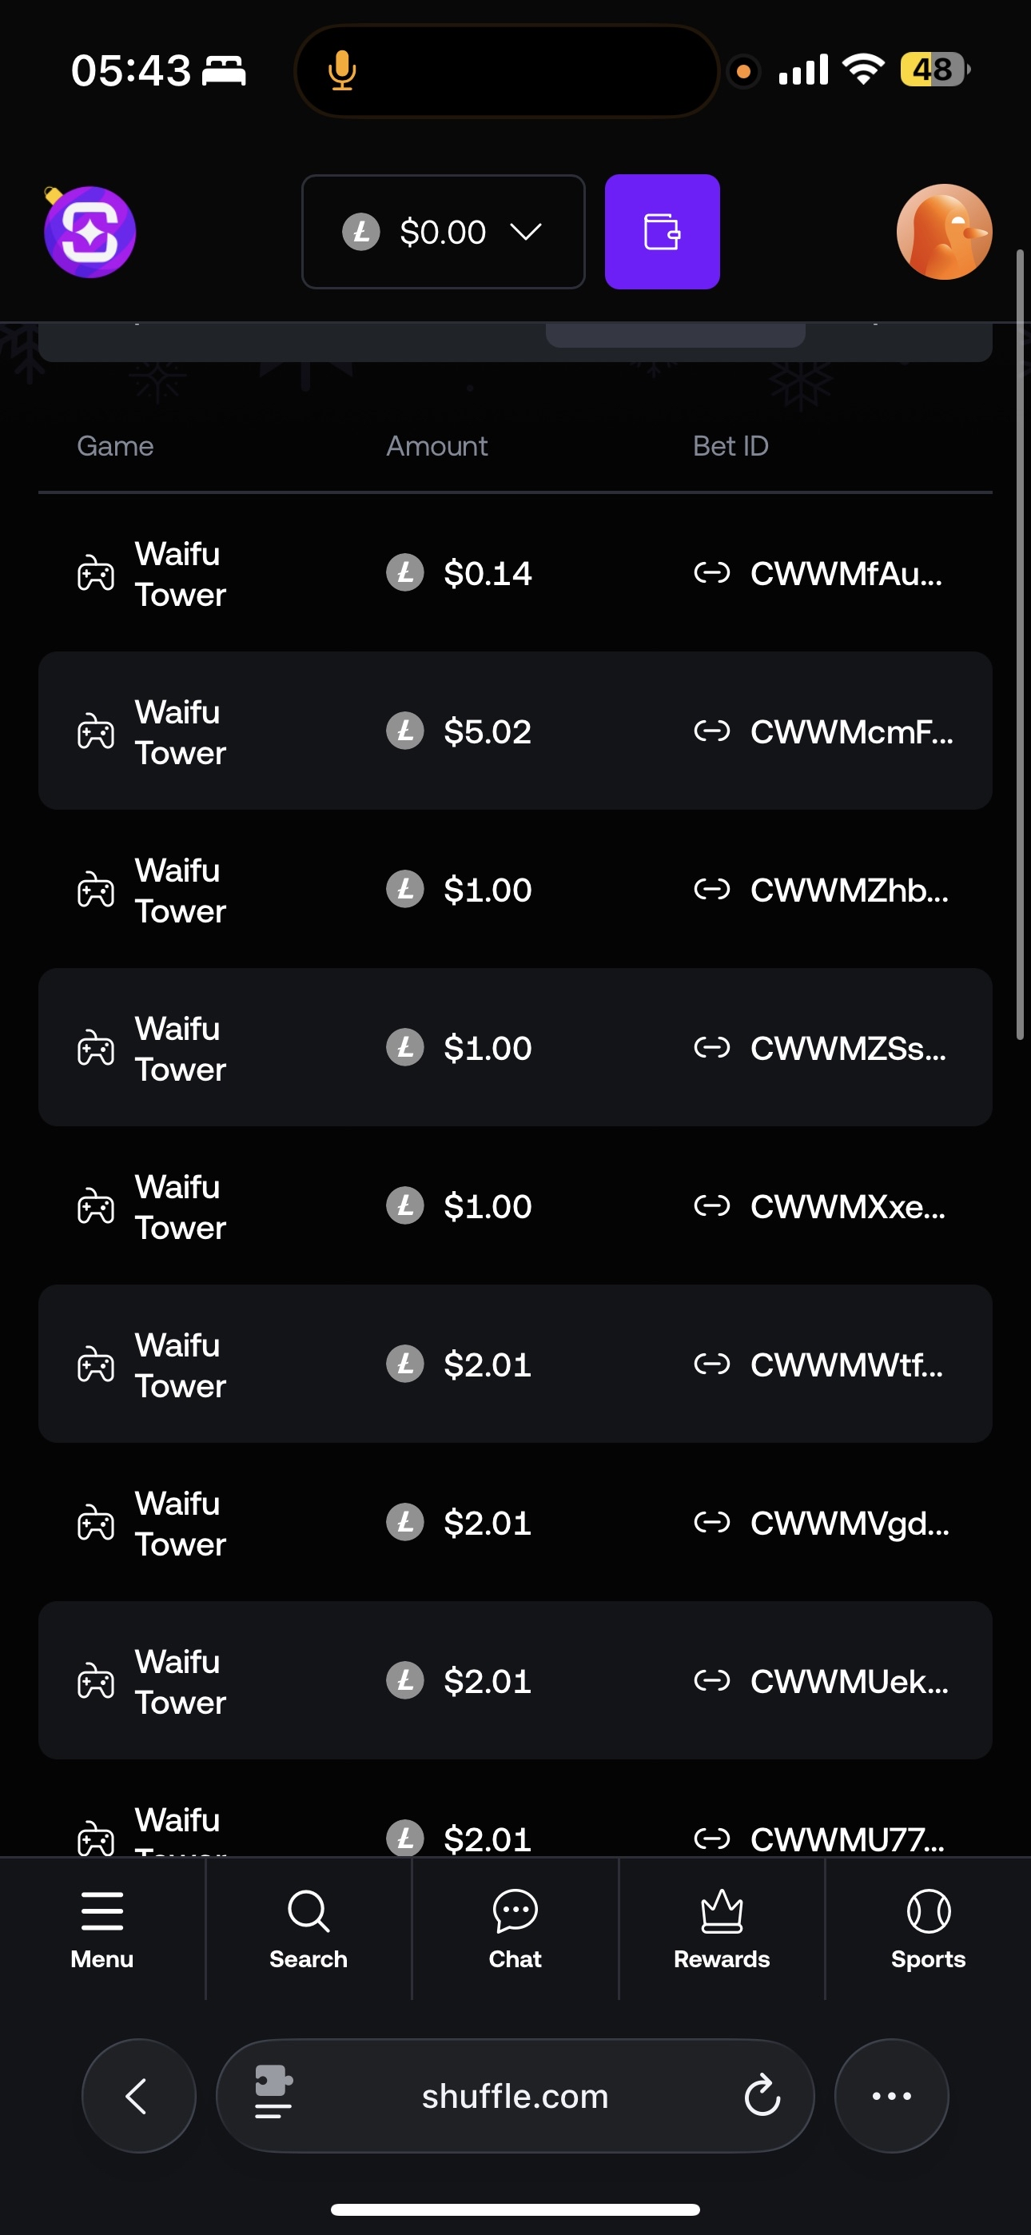Go back with browser back arrow
The image size is (1031, 2235).
pyautogui.click(x=138, y=2095)
